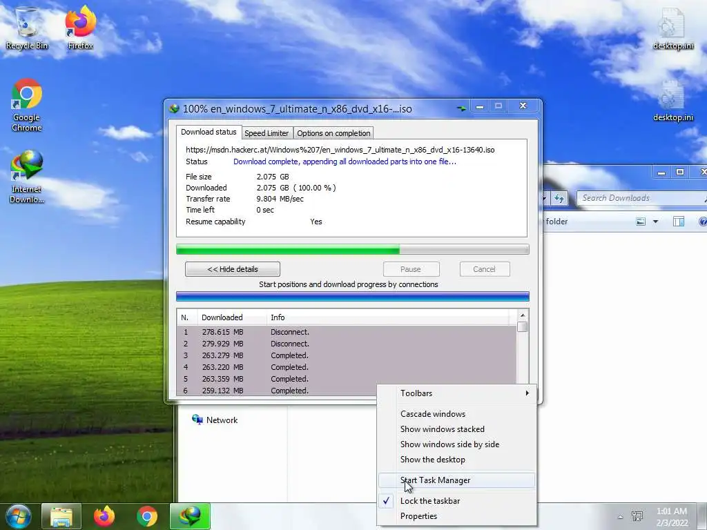Click the Hide details button
Image resolution: width=707 pixels, height=530 pixels.
click(x=233, y=269)
